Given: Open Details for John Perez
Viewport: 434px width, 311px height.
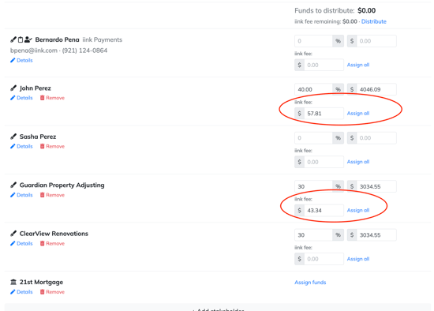Looking at the screenshot, I should pyautogui.click(x=21, y=98).
